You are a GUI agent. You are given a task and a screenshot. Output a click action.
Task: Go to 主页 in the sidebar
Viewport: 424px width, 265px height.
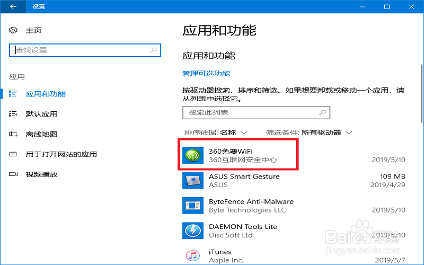pos(33,30)
